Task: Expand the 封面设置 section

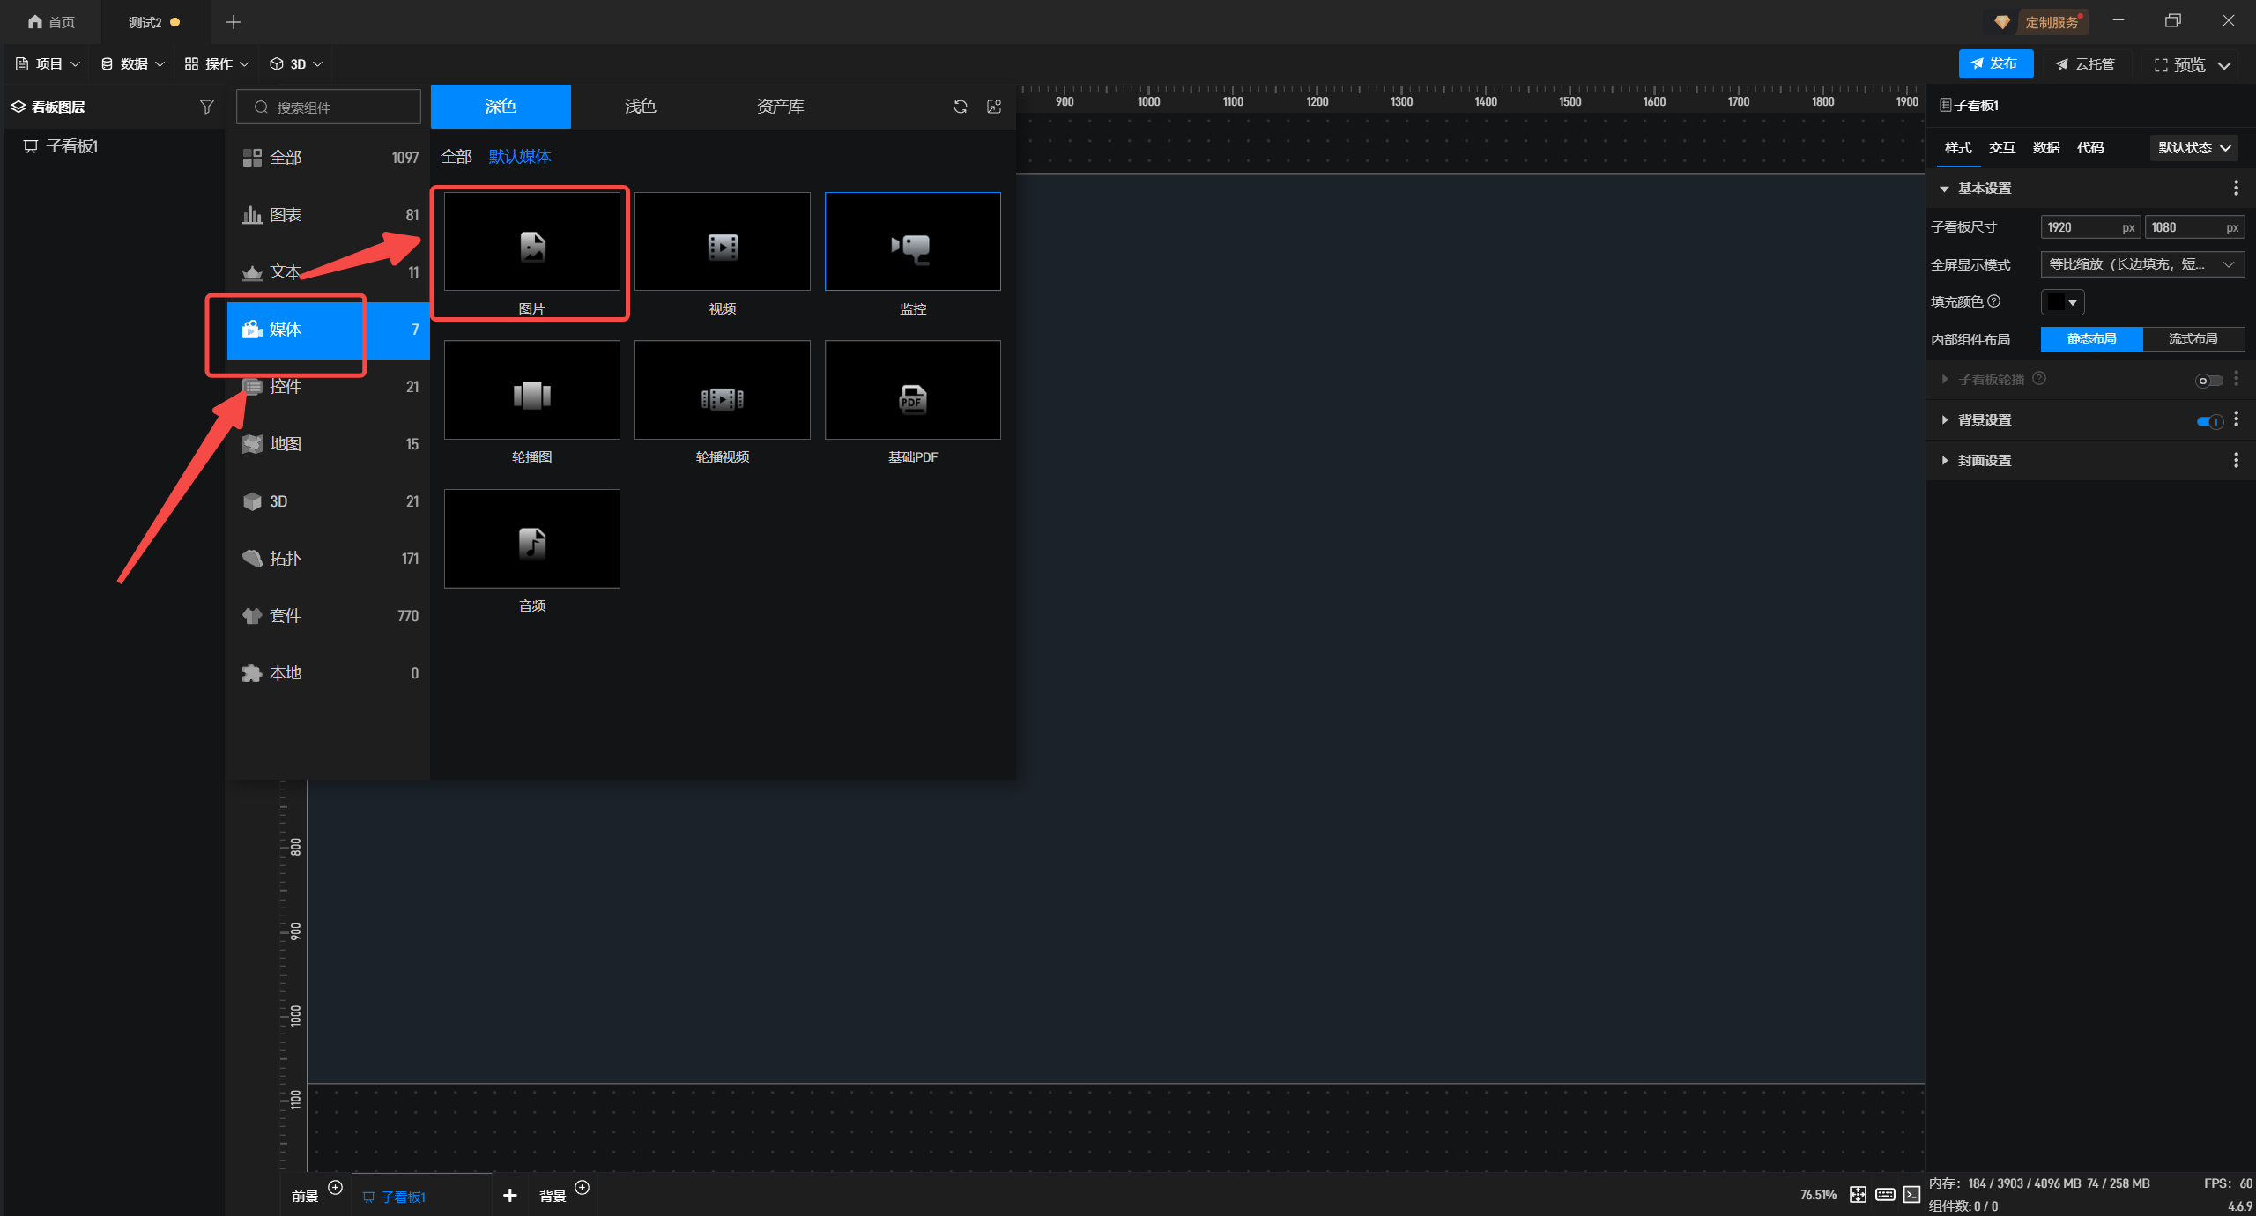Action: tap(1984, 461)
